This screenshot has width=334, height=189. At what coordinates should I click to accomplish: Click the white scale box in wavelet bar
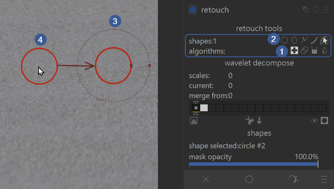[204, 108]
